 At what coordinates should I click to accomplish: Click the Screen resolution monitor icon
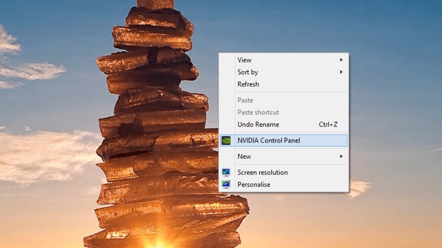(x=226, y=172)
